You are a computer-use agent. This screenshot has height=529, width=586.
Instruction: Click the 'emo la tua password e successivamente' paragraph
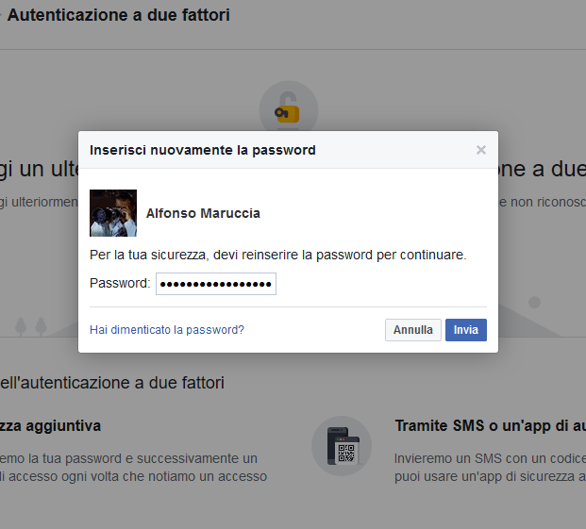tap(128, 458)
